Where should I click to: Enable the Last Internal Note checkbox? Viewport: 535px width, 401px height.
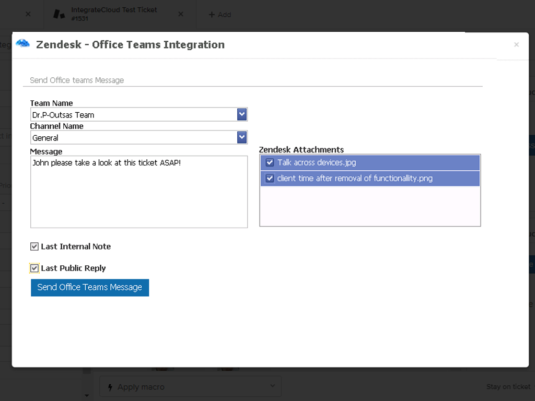(x=34, y=246)
